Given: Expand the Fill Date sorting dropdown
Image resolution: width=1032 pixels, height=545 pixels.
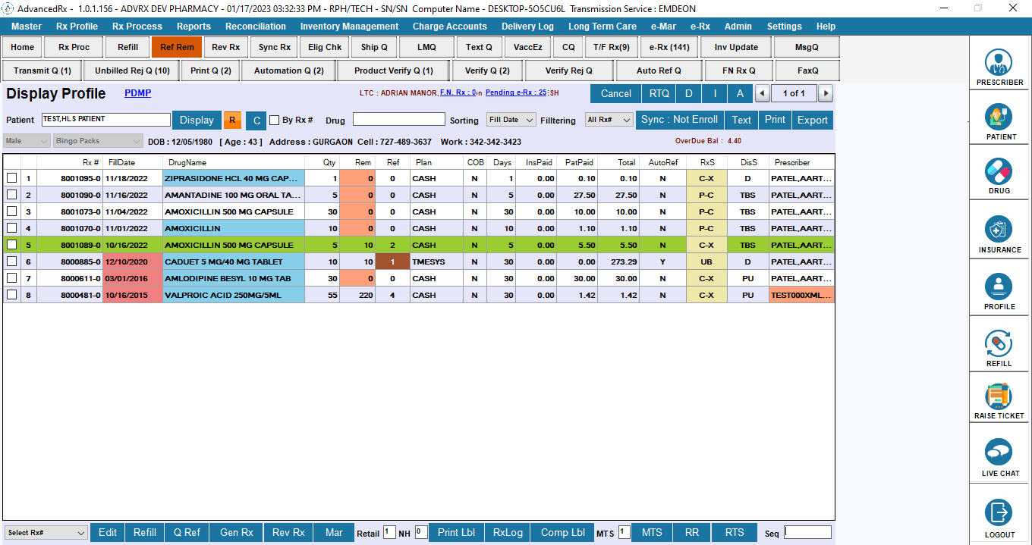Looking at the screenshot, I should pyautogui.click(x=511, y=120).
